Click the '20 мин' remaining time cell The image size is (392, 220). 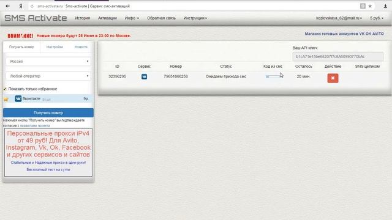[303, 76]
